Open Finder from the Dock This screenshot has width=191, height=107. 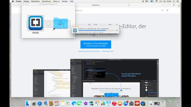(x=28, y=103)
